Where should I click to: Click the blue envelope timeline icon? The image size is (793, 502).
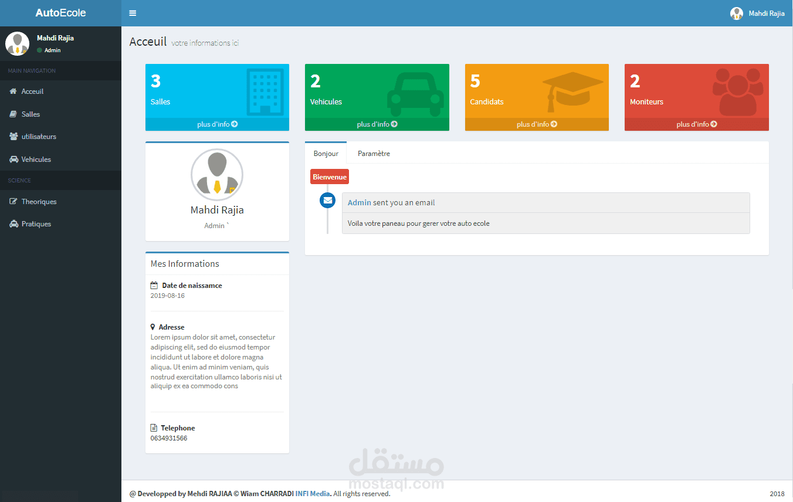[327, 201]
